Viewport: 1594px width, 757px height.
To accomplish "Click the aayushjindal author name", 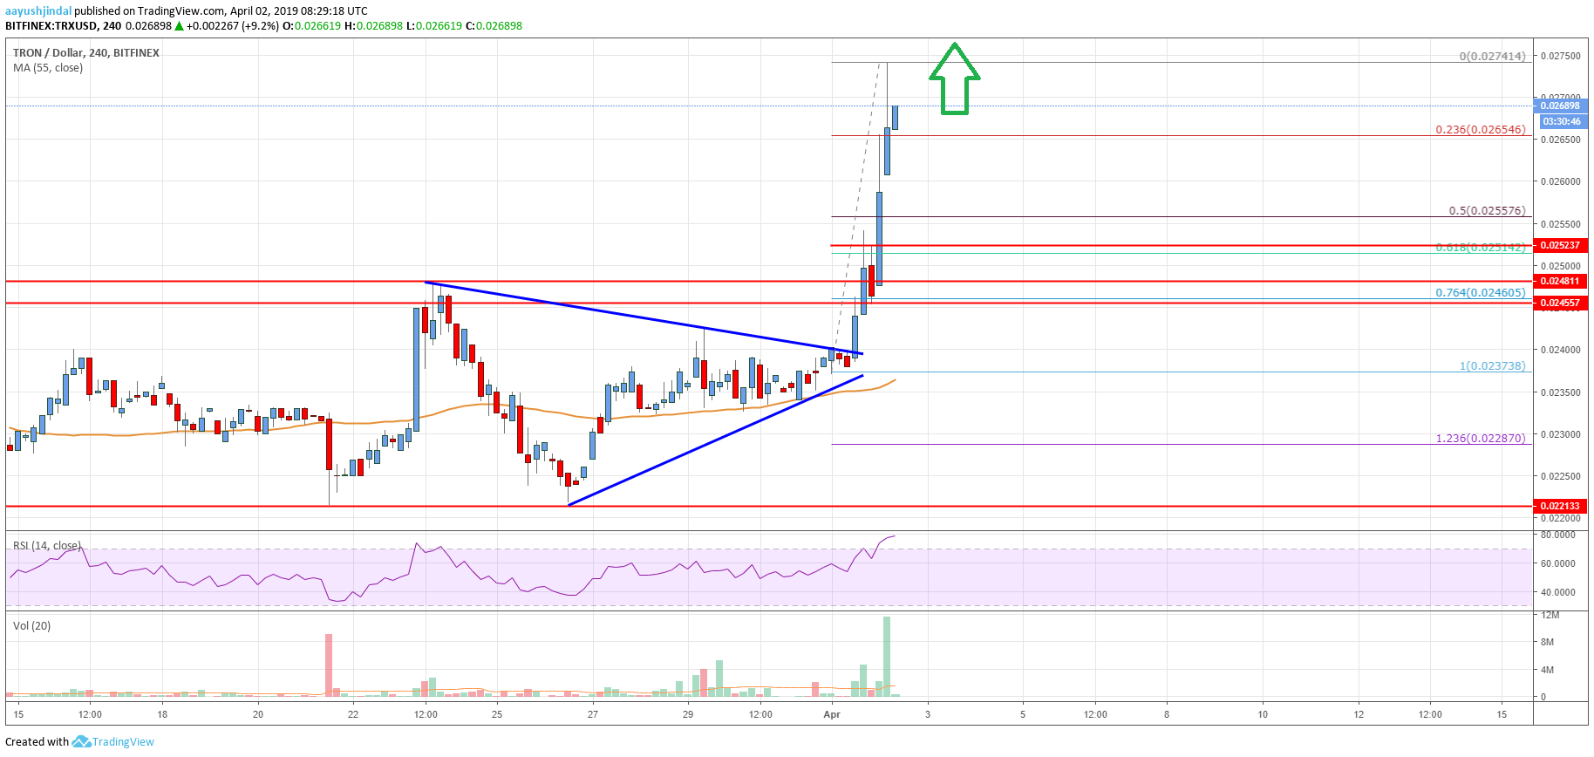I will pos(38,11).
